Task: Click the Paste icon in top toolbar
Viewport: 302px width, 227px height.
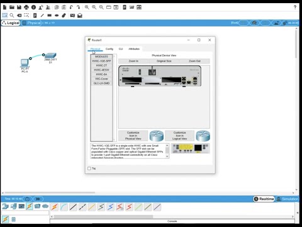Action: pos(64,8)
